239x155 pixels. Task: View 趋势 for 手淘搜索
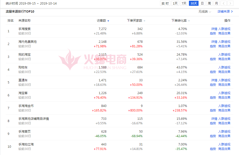pos(213,33)
